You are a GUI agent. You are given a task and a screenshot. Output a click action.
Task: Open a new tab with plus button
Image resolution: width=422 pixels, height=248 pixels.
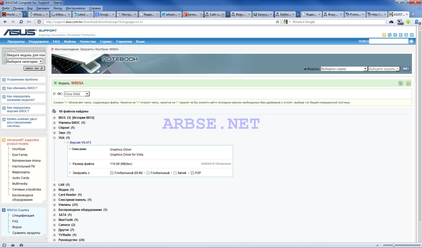[413, 14]
